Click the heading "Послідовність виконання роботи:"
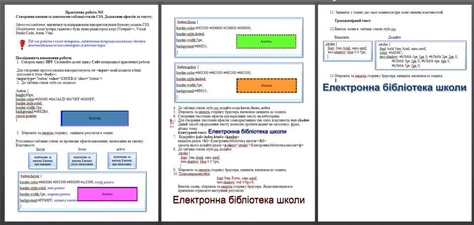The width and height of the screenshot is (474, 225). (44, 57)
